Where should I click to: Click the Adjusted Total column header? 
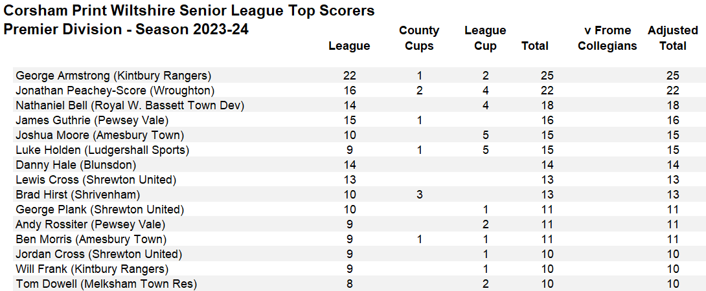(673, 38)
